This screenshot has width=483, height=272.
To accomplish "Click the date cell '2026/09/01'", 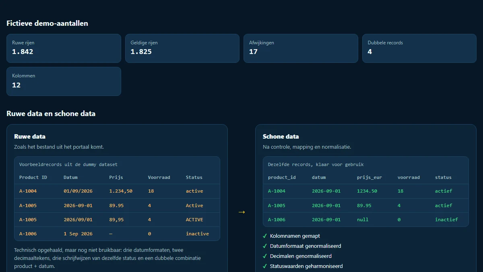I will [78, 220].
